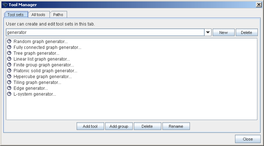The image size is (264, 146).
Task: Click the Add group button
Action: tap(119, 126)
